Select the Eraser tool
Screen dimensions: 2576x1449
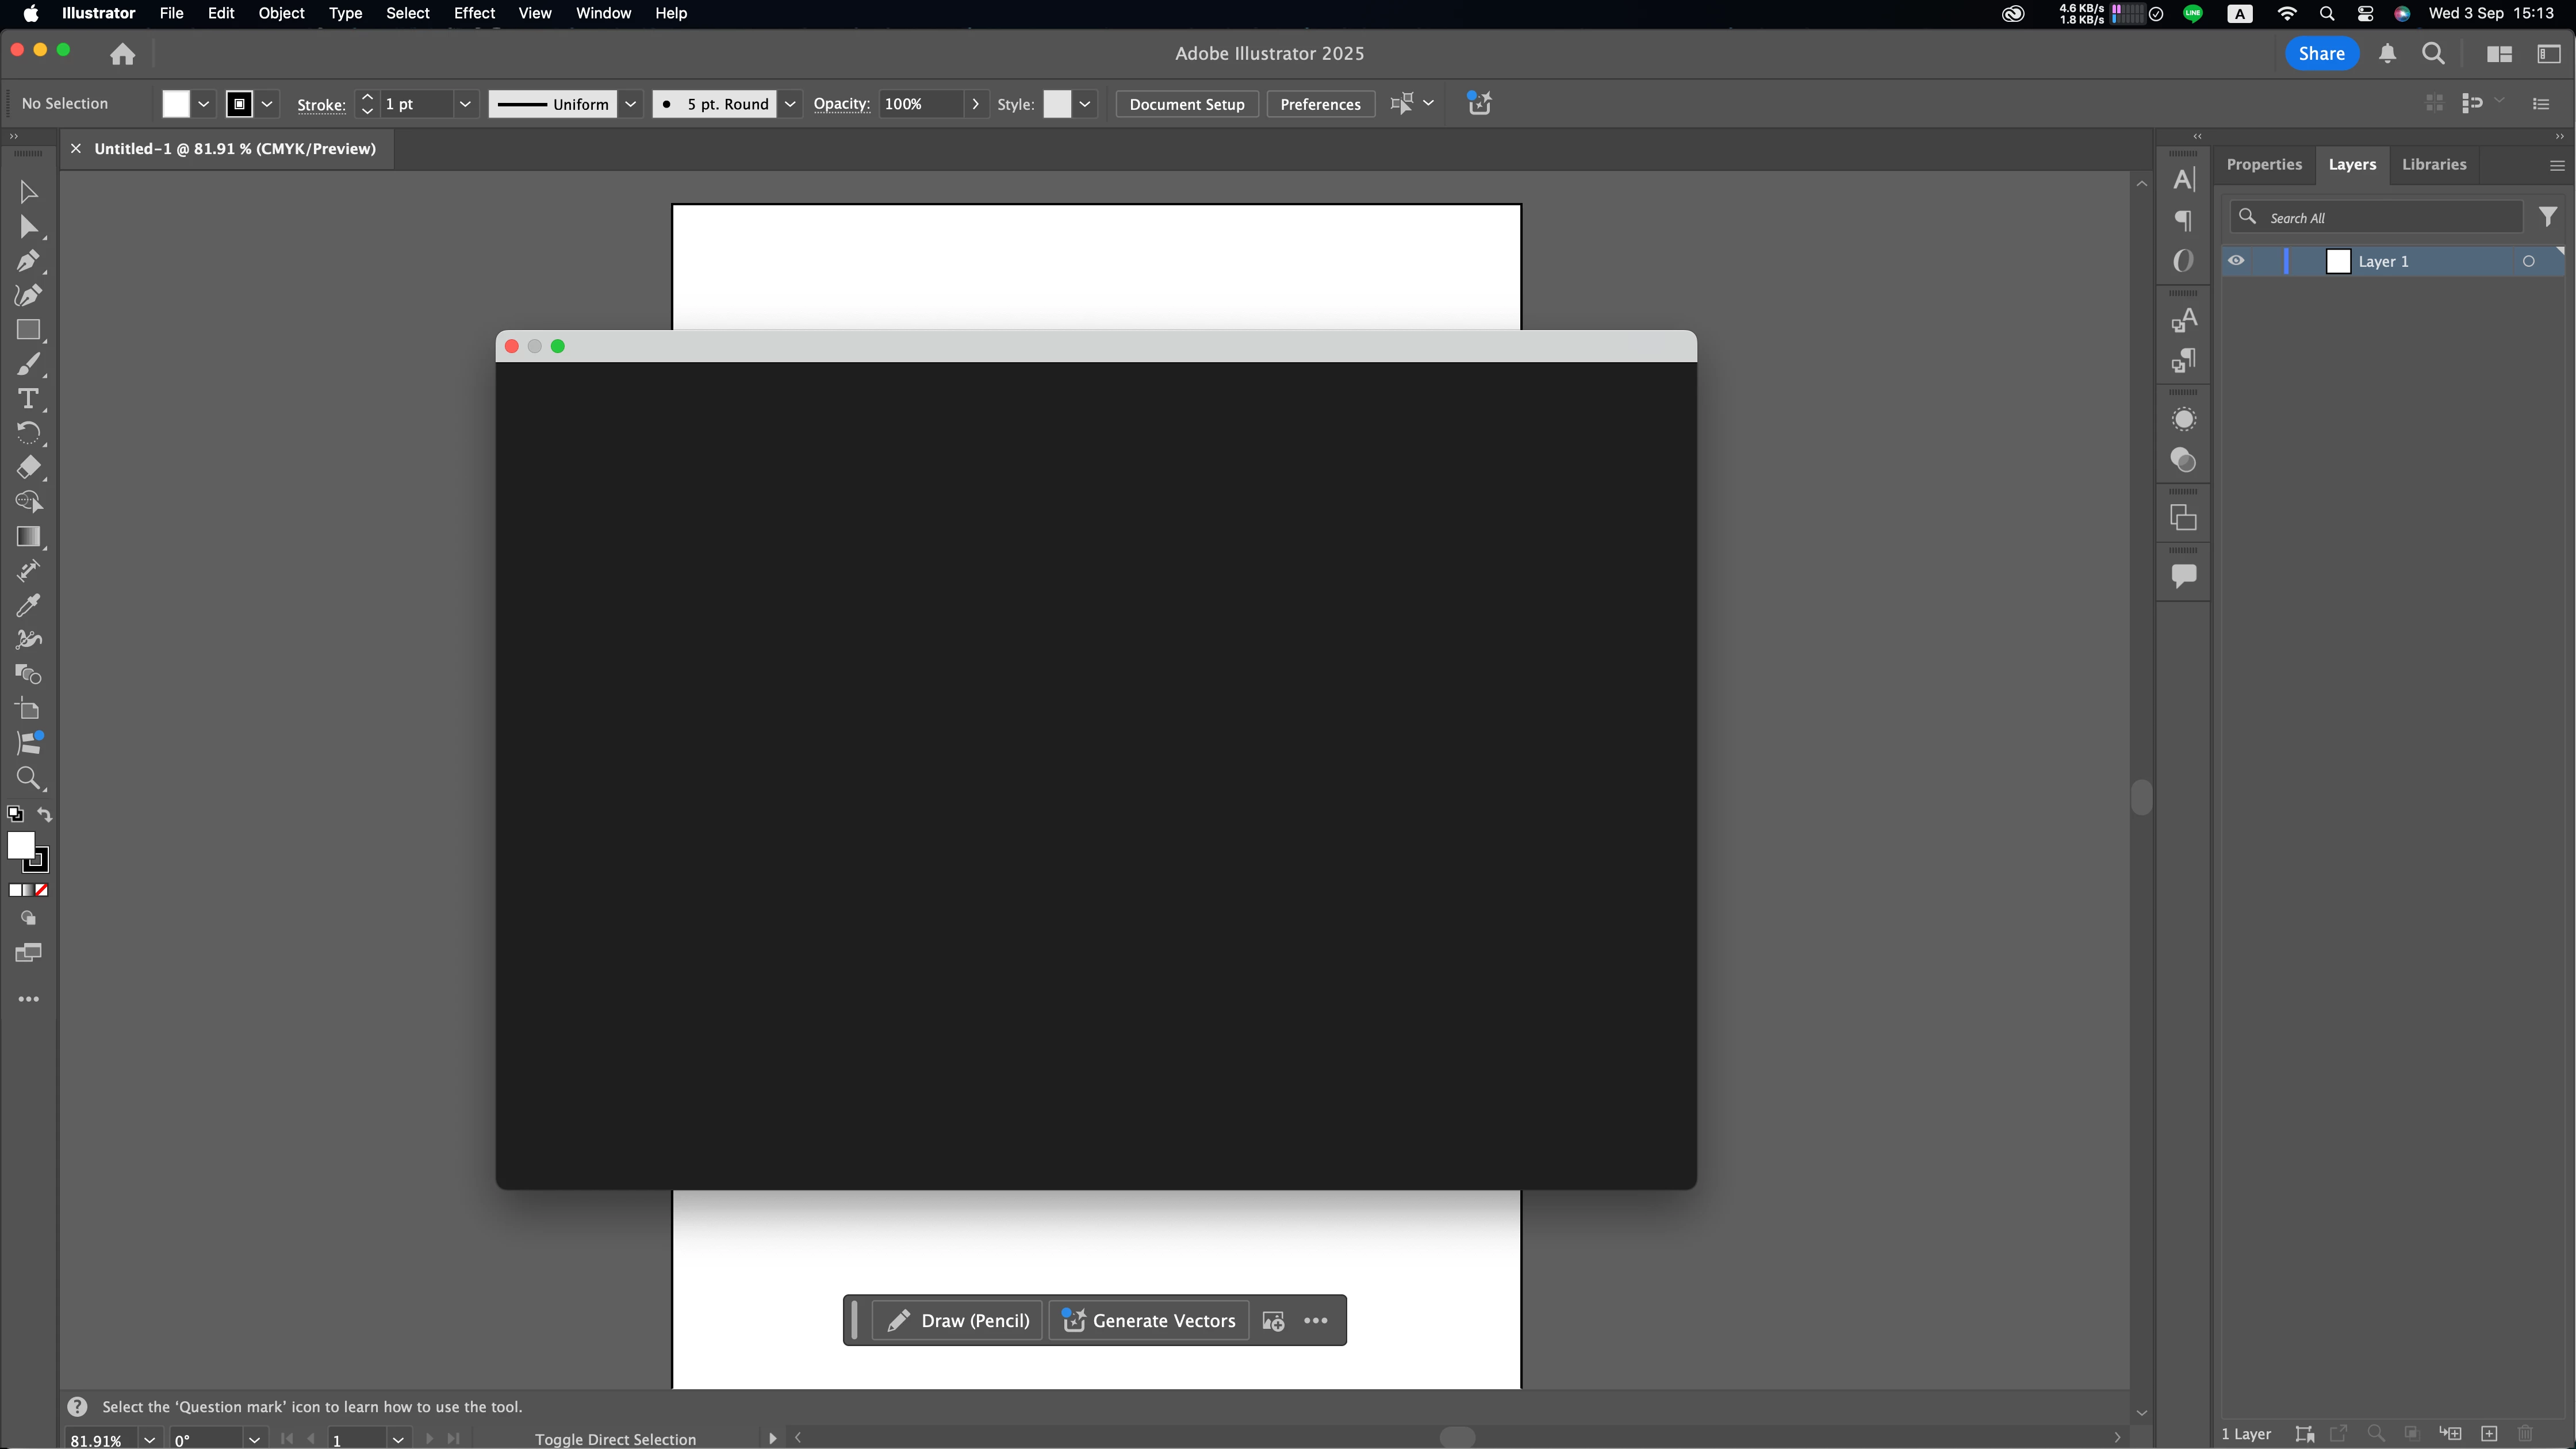tap(28, 467)
